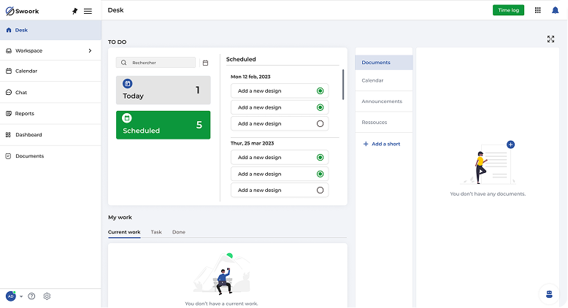
Task: Switch to the Task tab
Action: coord(156,232)
